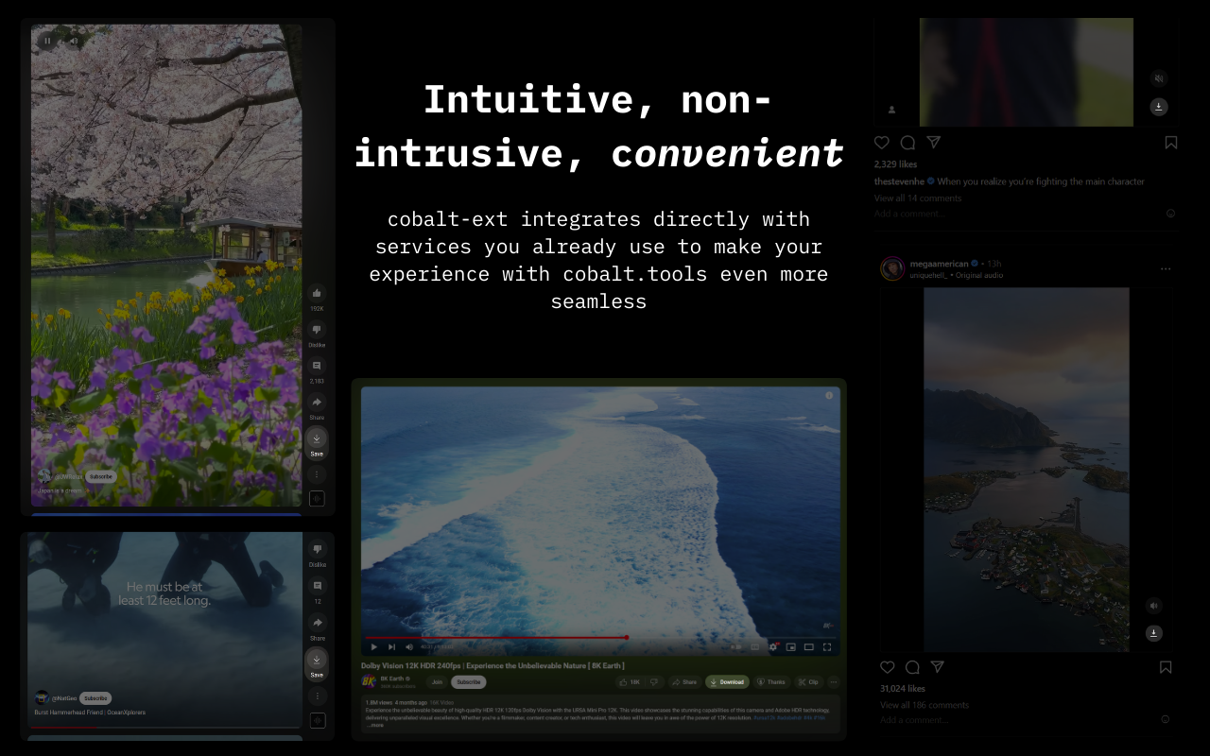Viewport: 1210px width, 756px height.
Task: Open the three-dot options on the hammerhead shark Short
Action: point(317,695)
